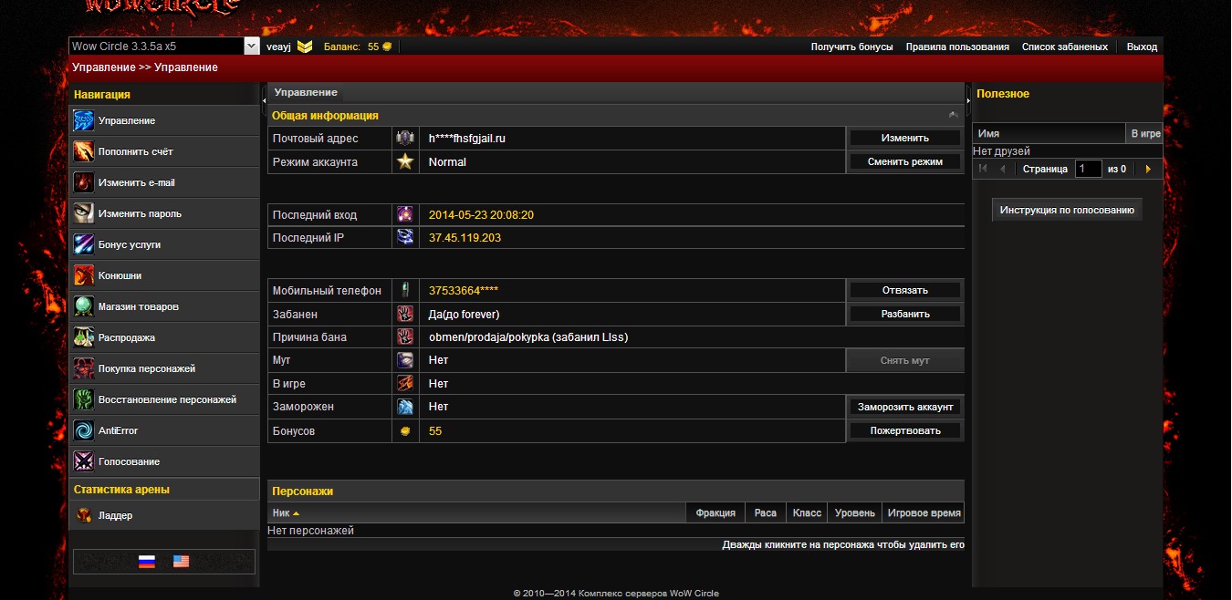Click Сменить режим button
Screen dimensions: 1232x600
coord(905,161)
